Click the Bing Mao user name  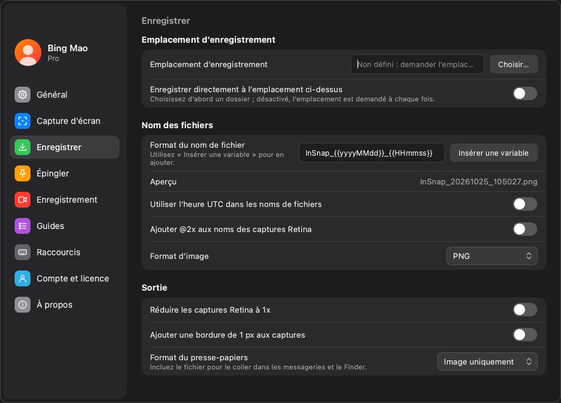click(x=68, y=48)
